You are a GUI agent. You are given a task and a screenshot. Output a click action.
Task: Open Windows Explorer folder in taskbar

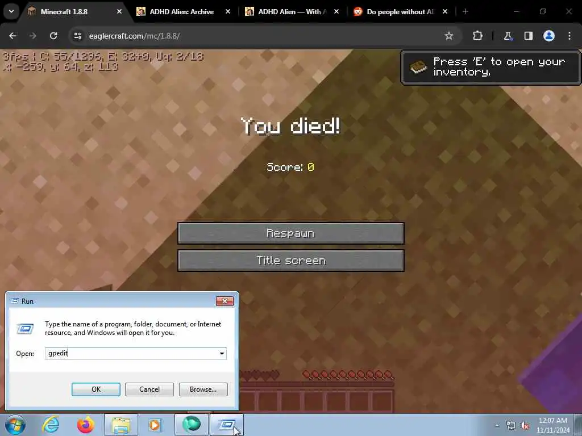(121, 425)
